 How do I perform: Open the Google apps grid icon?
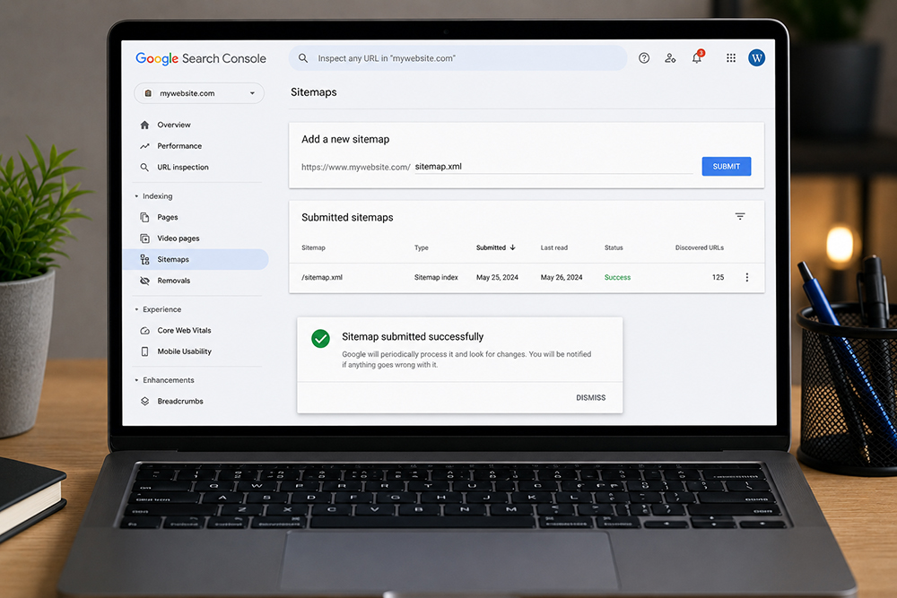click(x=730, y=57)
